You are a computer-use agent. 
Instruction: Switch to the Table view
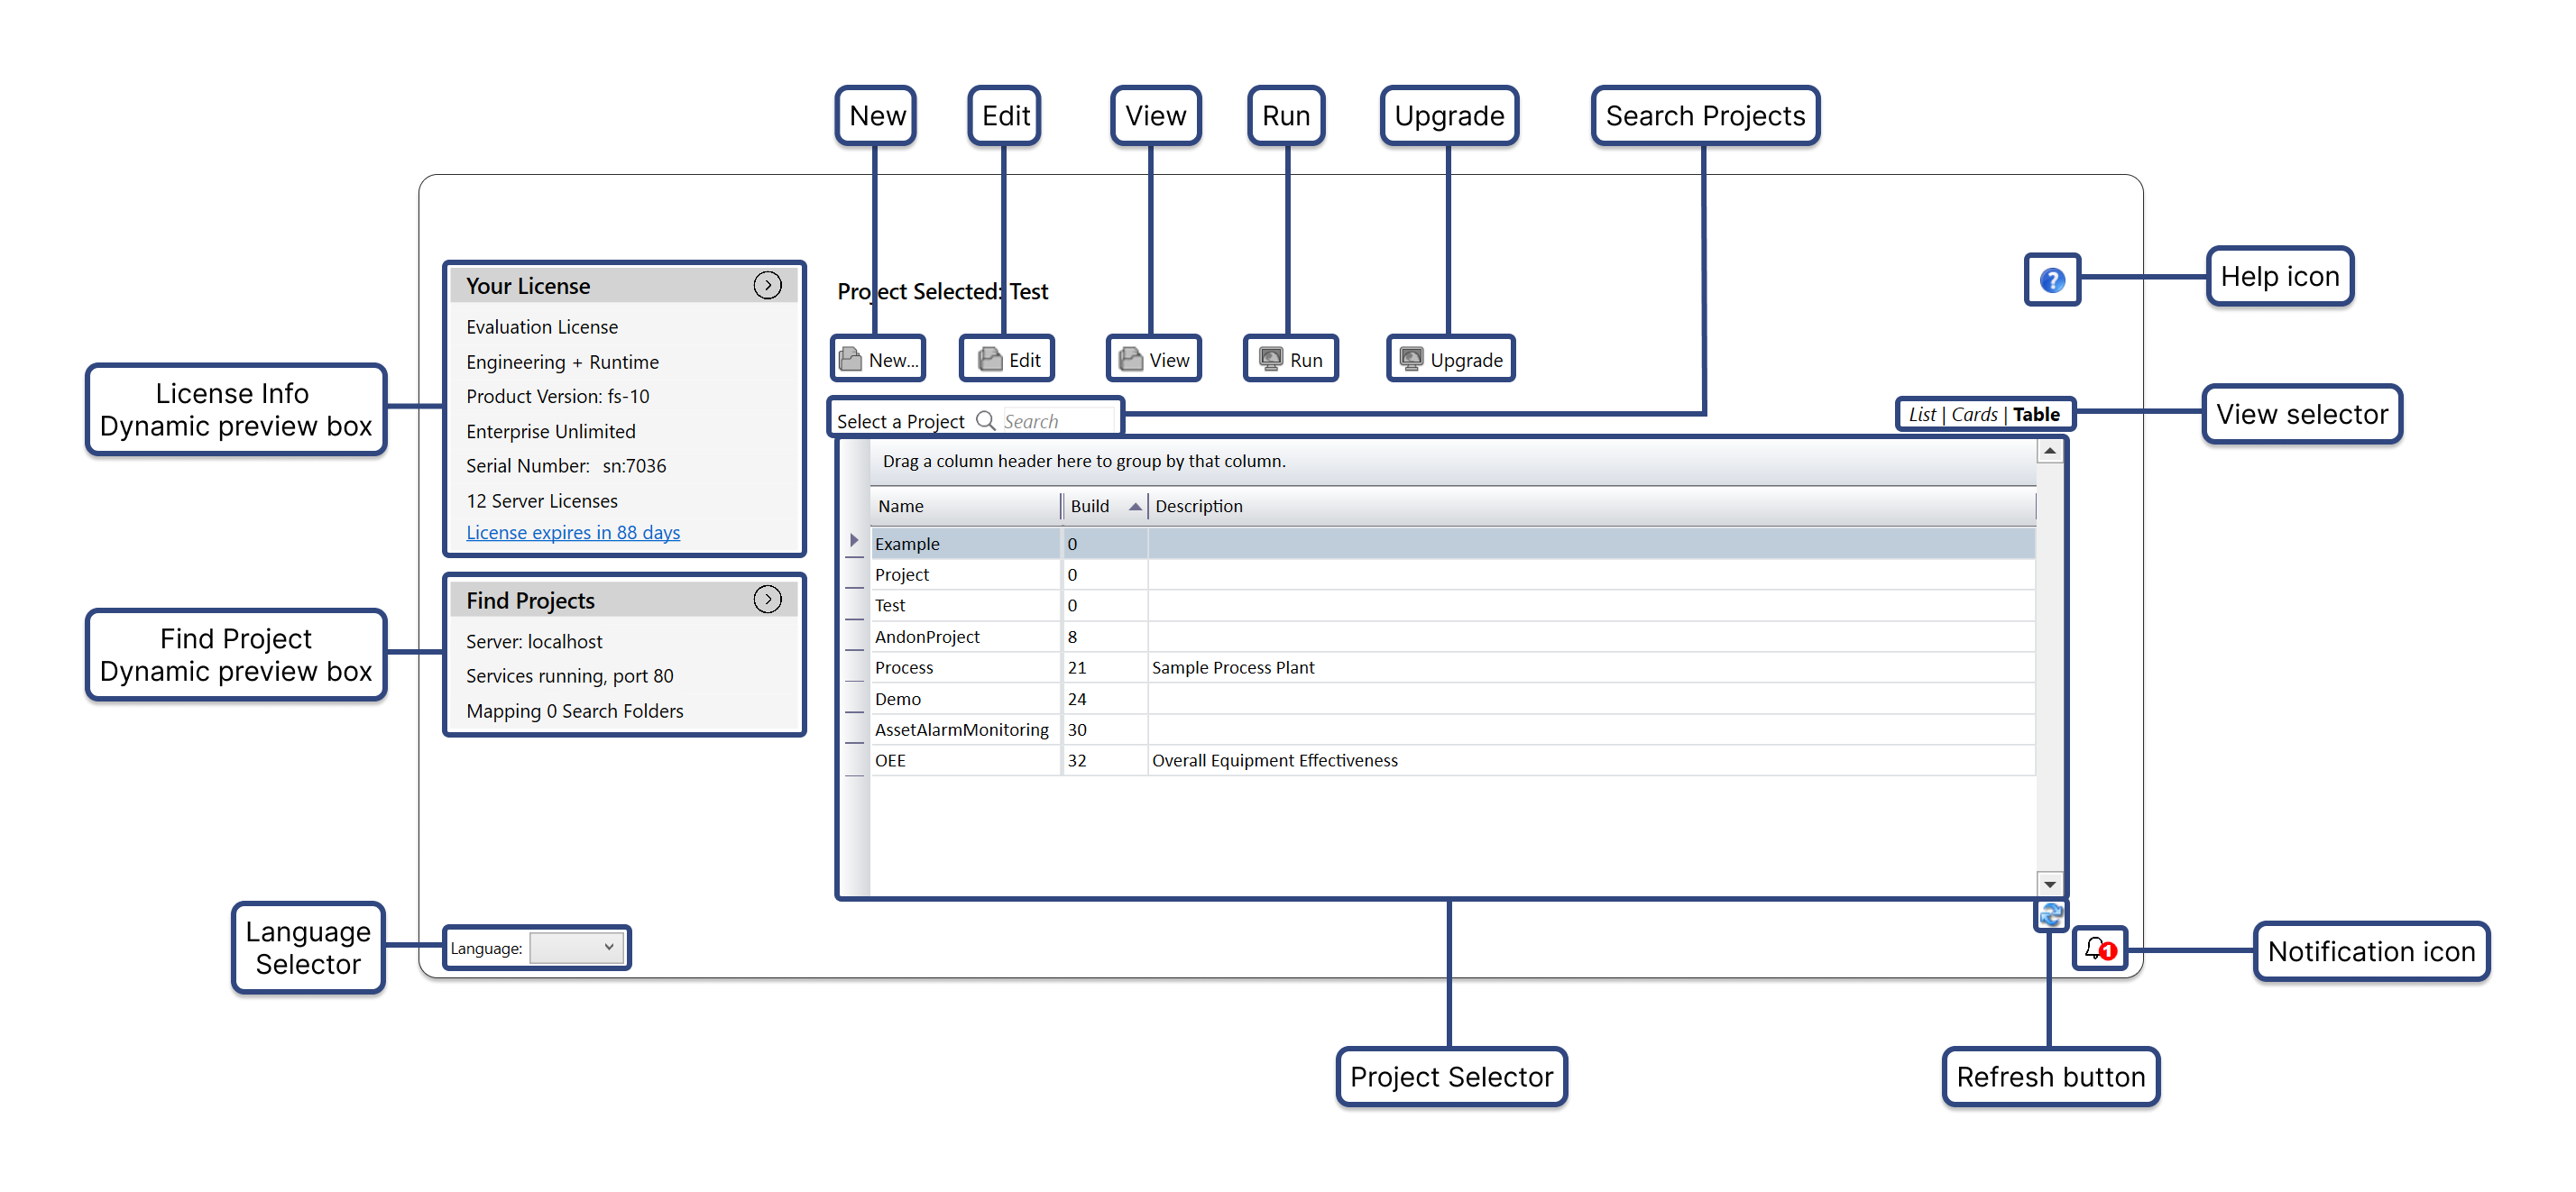tap(2036, 415)
